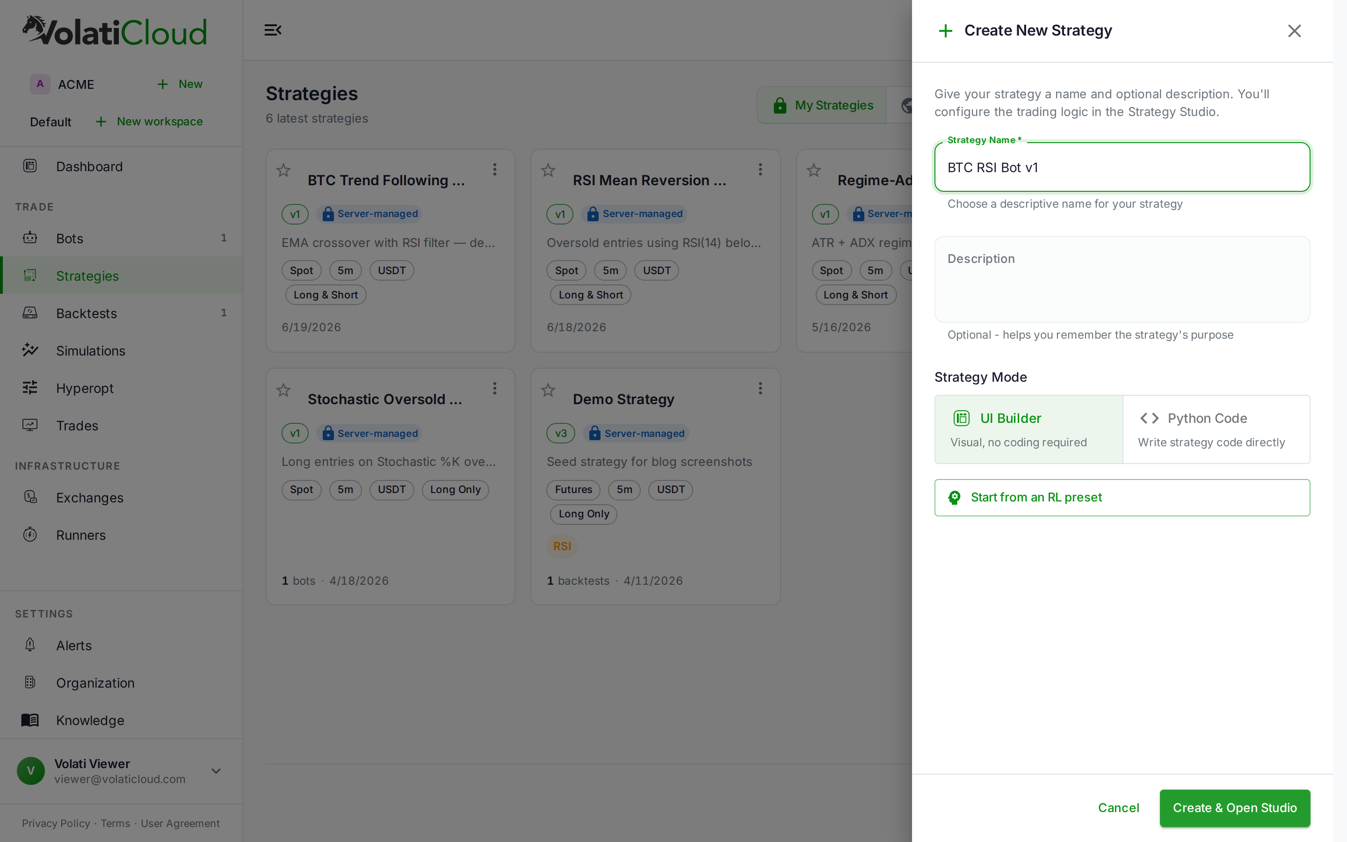Click the Server-managed badge on Demo Strategy
The height and width of the screenshot is (842, 1347).
[x=636, y=433]
